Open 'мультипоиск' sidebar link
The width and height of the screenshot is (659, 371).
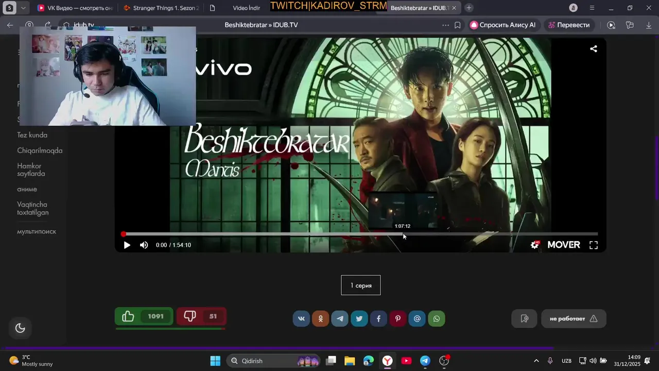point(37,231)
